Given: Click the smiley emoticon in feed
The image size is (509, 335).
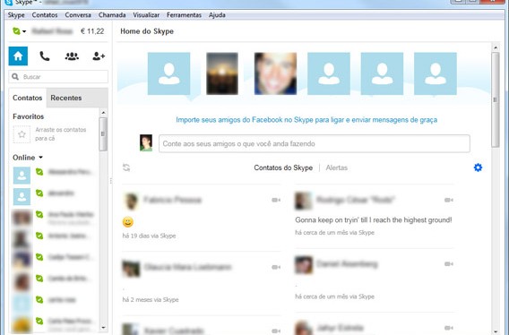Looking at the screenshot, I should pyautogui.click(x=128, y=222).
